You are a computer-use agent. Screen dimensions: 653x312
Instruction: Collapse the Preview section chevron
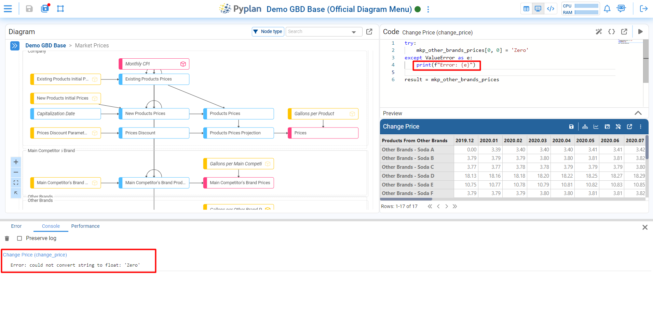coord(638,113)
